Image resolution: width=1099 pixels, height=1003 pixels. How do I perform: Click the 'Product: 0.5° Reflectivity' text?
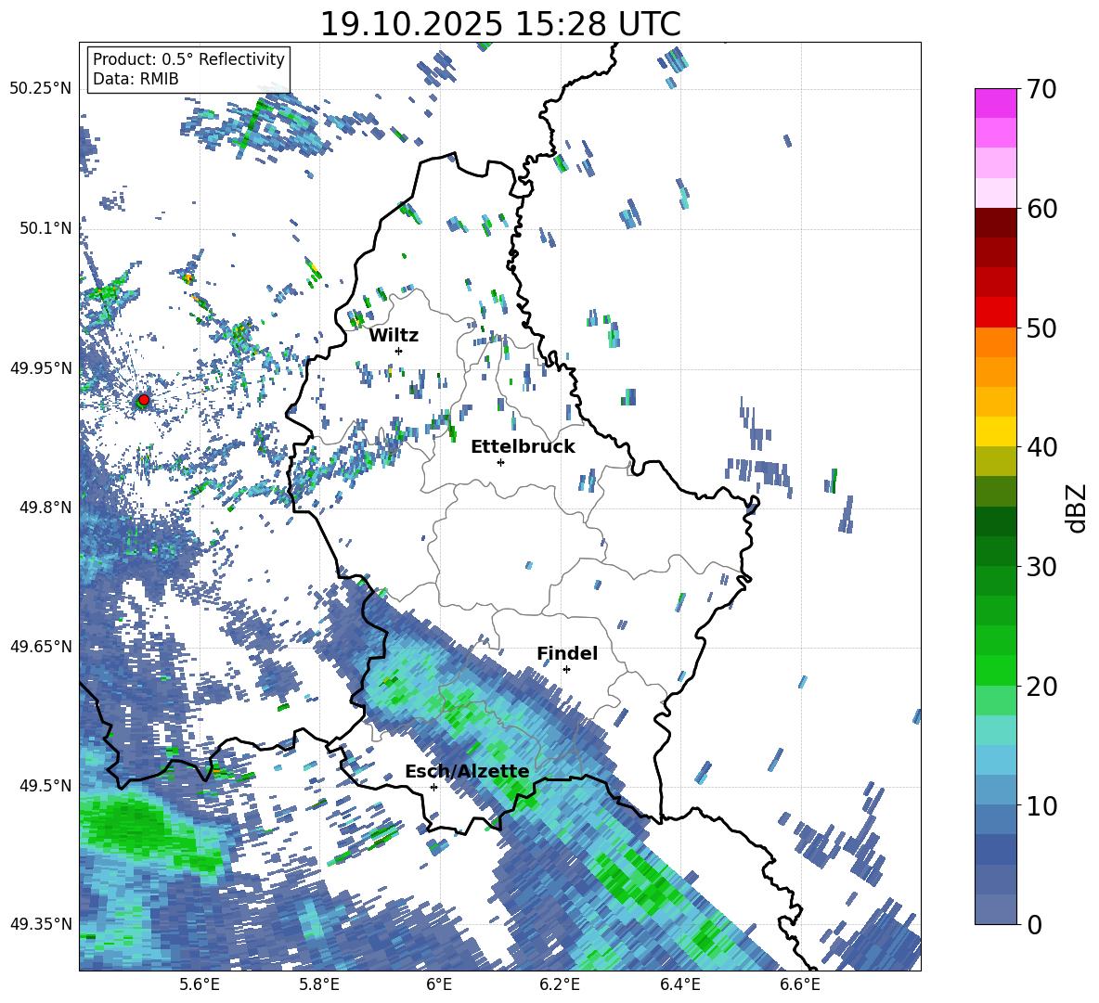pos(188,59)
